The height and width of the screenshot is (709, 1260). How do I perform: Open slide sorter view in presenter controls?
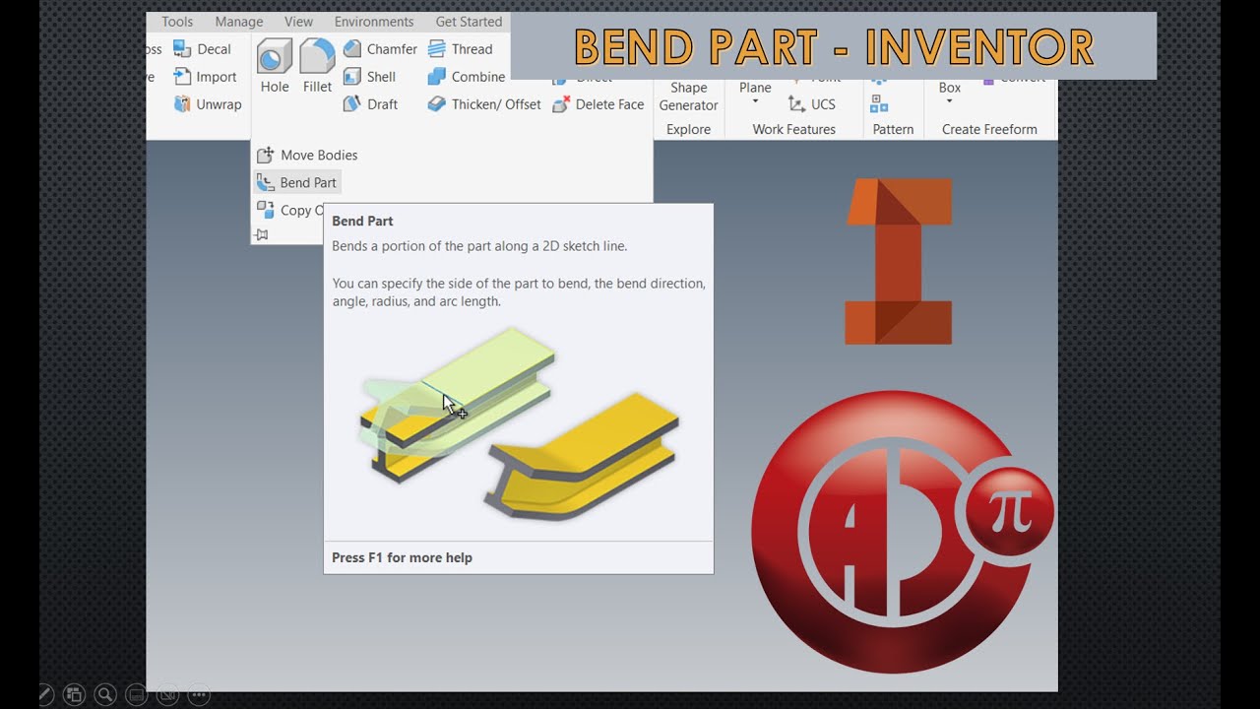74,694
